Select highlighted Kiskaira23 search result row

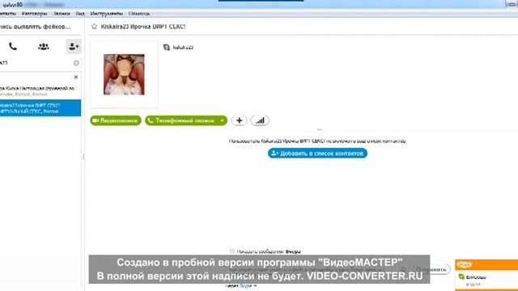[40, 108]
